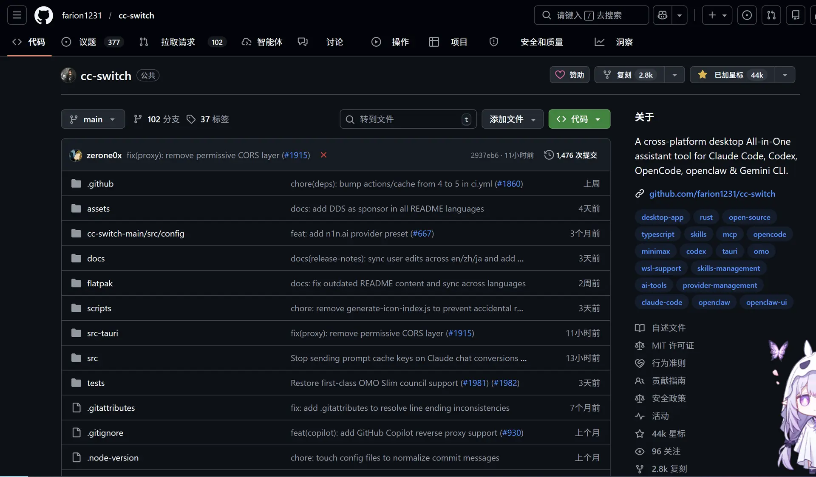816x477 pixels.
Task: Open the 安全政策 security policy
Action: tap(660, 398)
